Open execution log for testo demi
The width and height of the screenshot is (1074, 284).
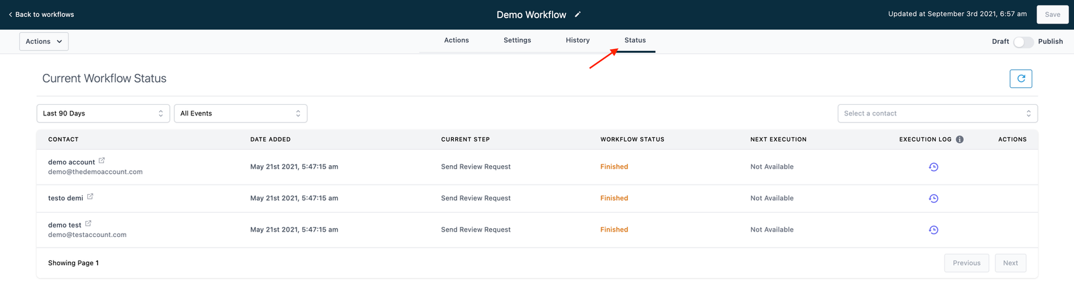pos(933,199)
